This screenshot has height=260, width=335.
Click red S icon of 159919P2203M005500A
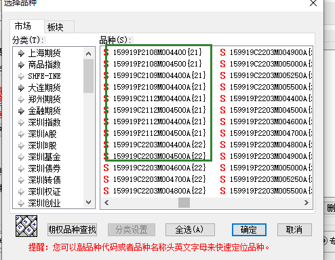pyautogui.click(x=222, y=191)
